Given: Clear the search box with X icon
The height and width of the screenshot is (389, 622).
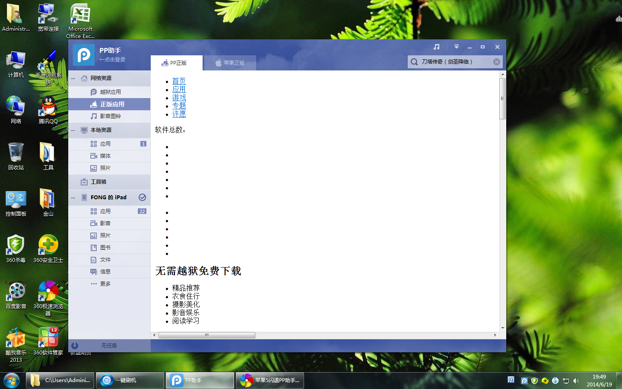Looking at the screenshot, I should [497, 62].
